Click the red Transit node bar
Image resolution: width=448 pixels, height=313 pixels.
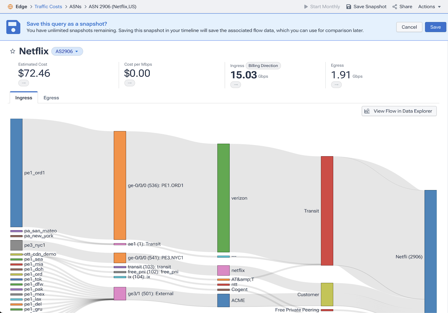tap(327, 211)
